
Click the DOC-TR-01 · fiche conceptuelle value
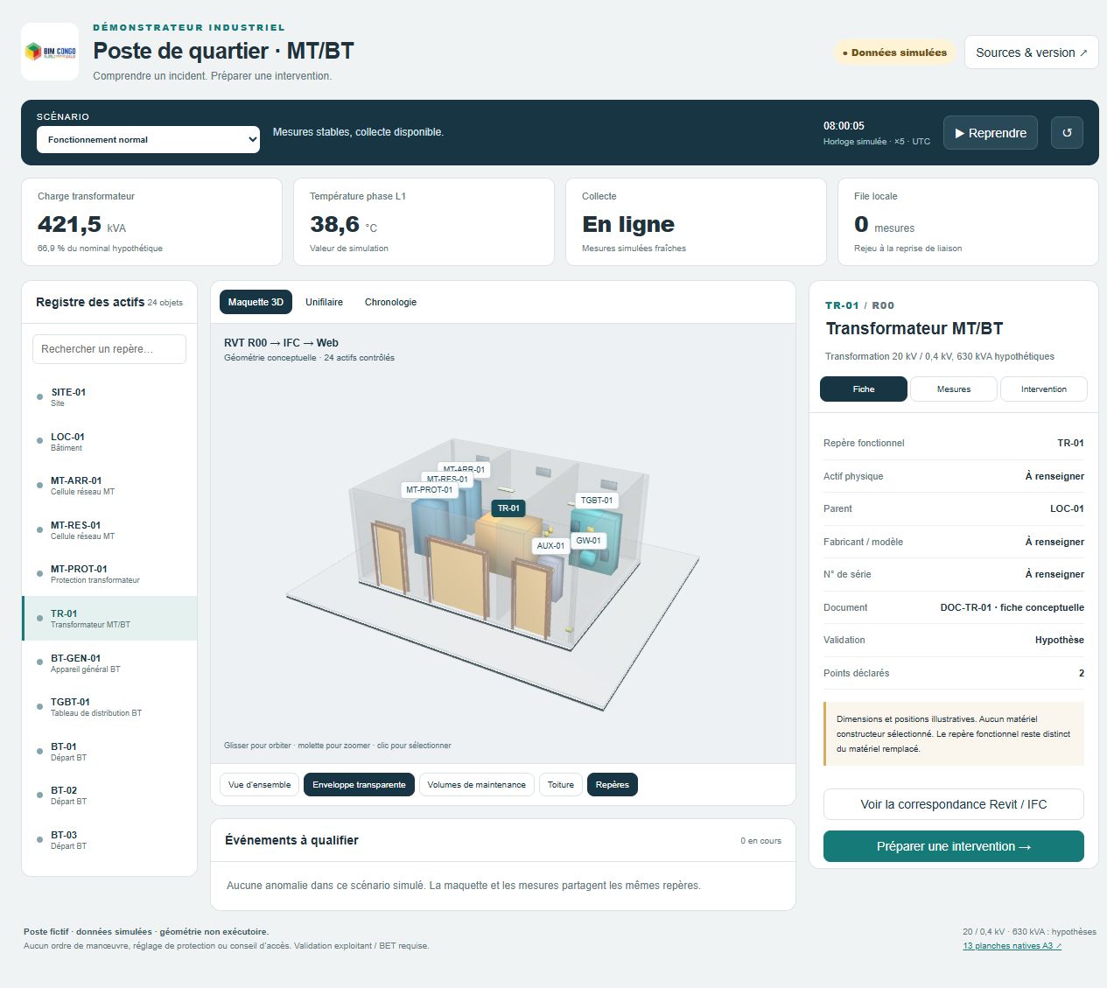tap(1012, 607)
